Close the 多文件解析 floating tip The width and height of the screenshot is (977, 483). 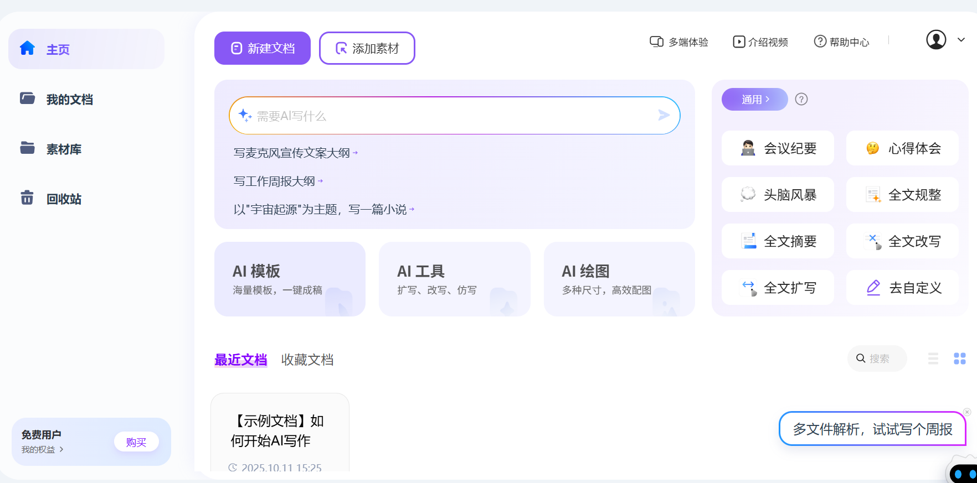coord(967,412)
